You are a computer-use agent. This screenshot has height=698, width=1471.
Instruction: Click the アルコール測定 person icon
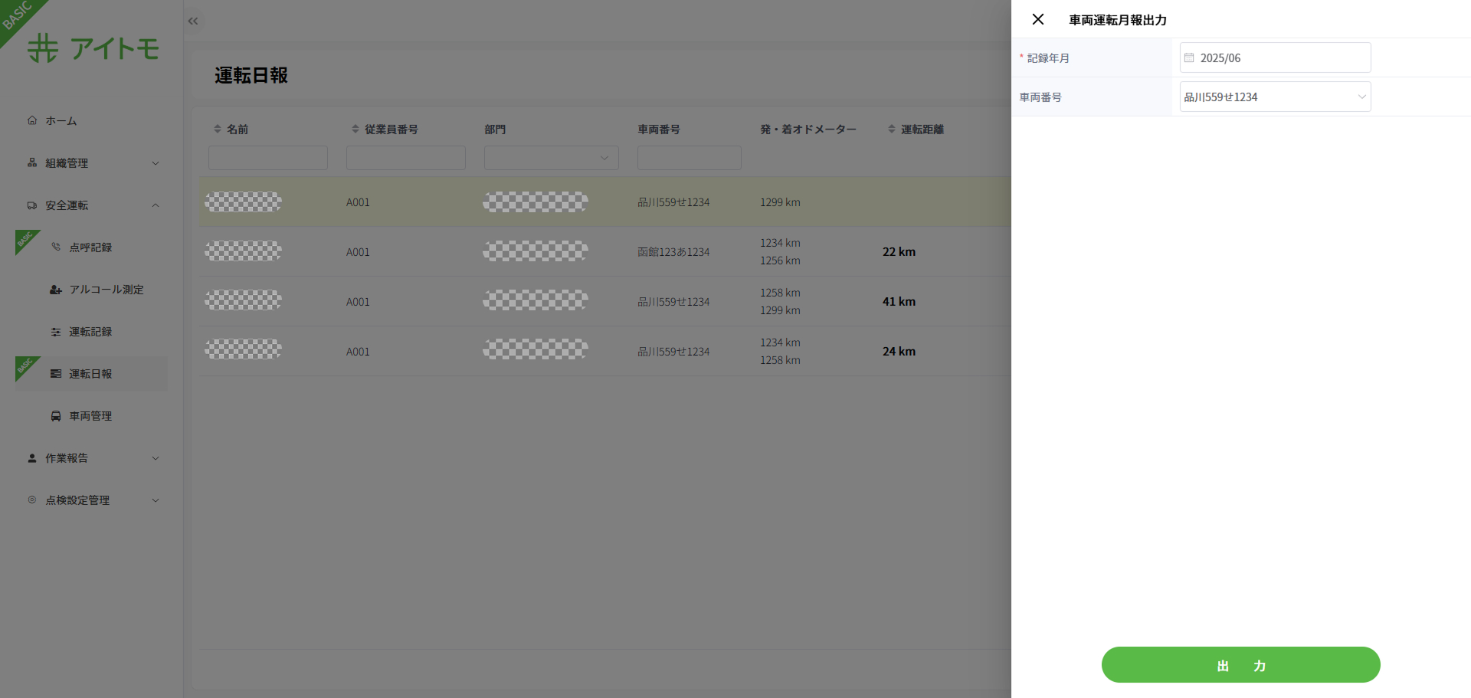pos(56,290)
